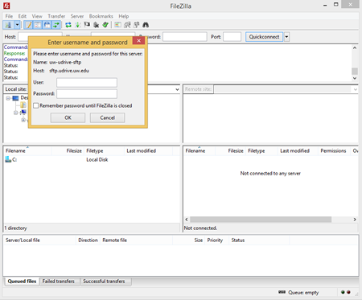This screenshot has width=362, height=300.
Task: Click Cancel in the password dialog
Action: [x=107, y=117]
